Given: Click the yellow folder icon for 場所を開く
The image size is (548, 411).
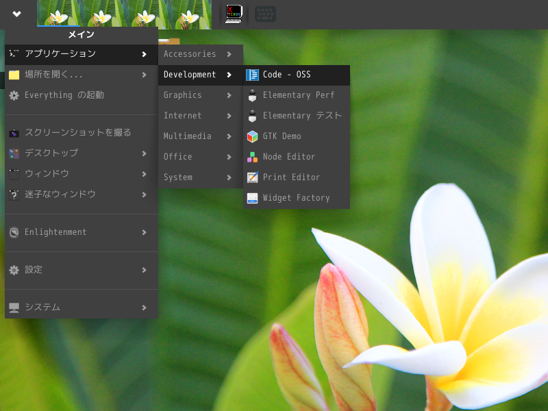Looking at the screenshot, I should (14, 75).
